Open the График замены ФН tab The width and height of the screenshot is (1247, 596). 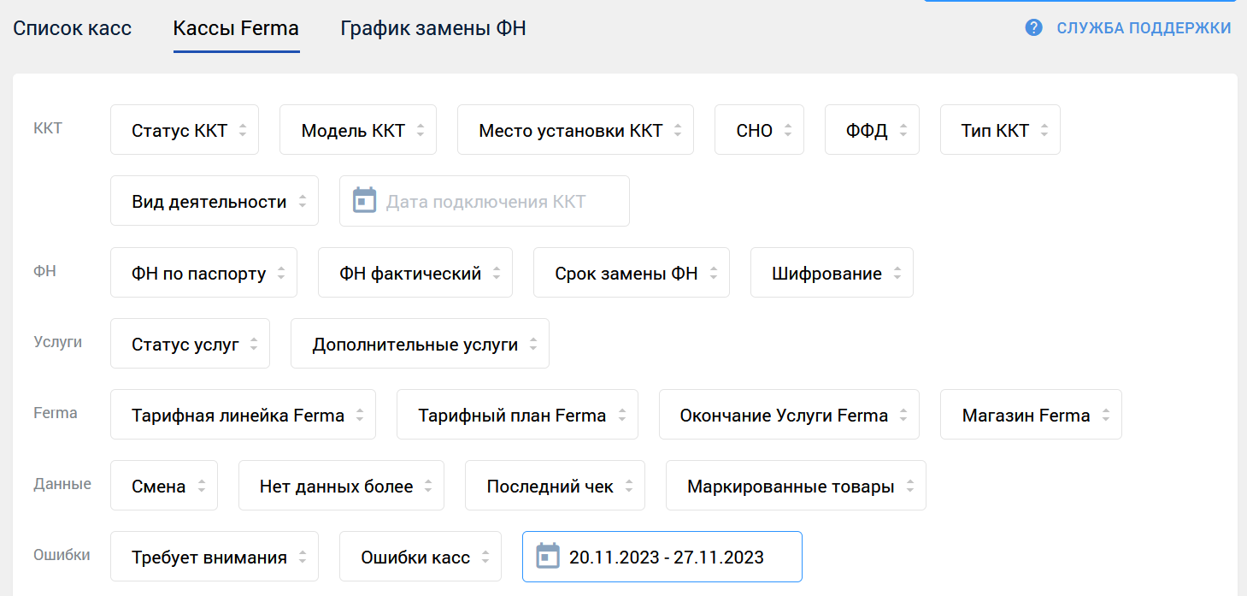click(433, 28)
